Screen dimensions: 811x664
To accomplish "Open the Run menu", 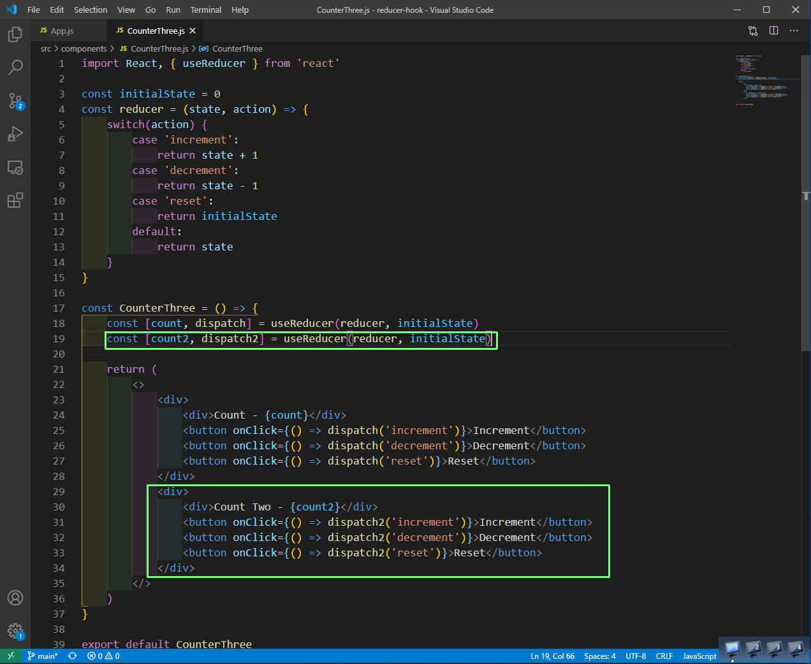I will [173, 10].
